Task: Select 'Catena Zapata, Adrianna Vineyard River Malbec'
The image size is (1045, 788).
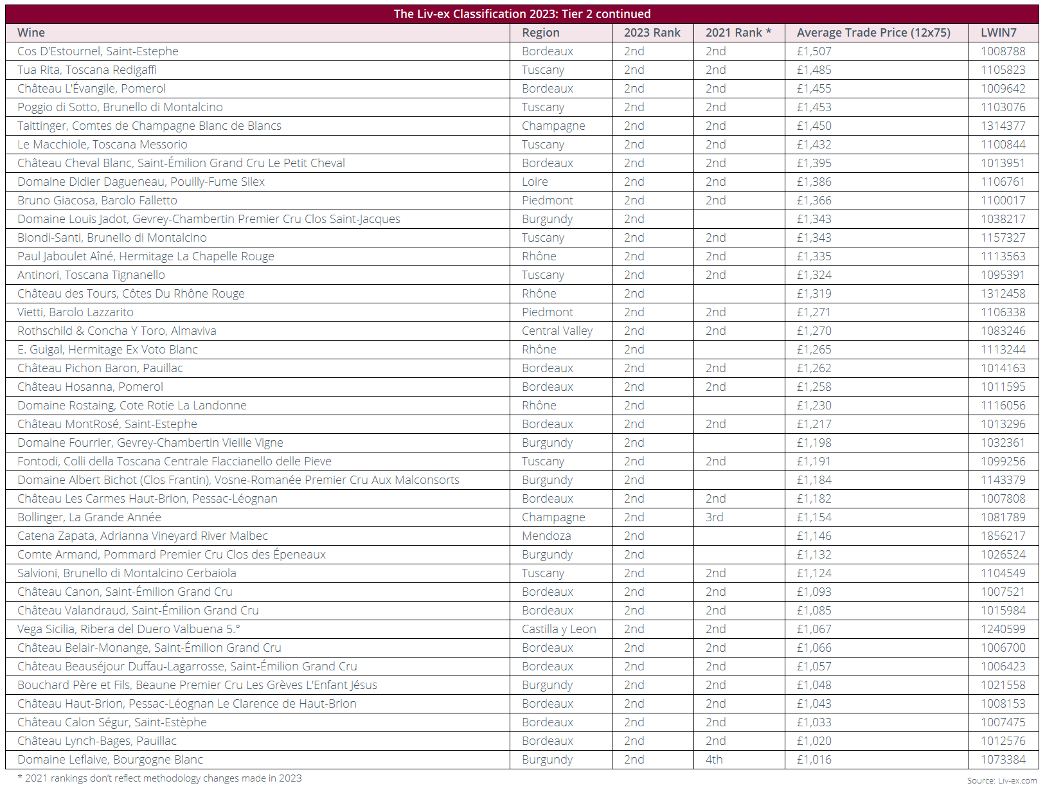Action: [143, 536]
